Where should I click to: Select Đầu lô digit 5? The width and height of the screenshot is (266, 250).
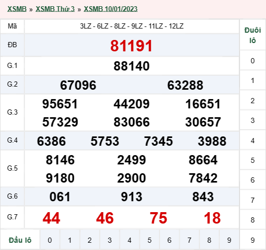point(150,240)
